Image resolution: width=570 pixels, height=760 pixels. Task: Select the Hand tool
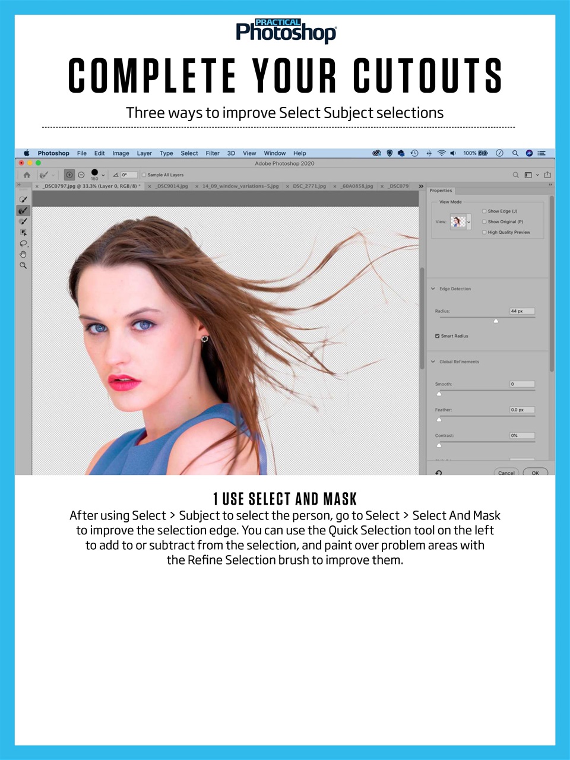[23, 254]
